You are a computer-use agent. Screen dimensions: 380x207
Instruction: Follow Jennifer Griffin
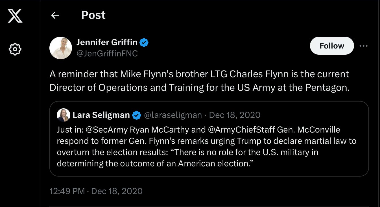(x=332, y=46)
